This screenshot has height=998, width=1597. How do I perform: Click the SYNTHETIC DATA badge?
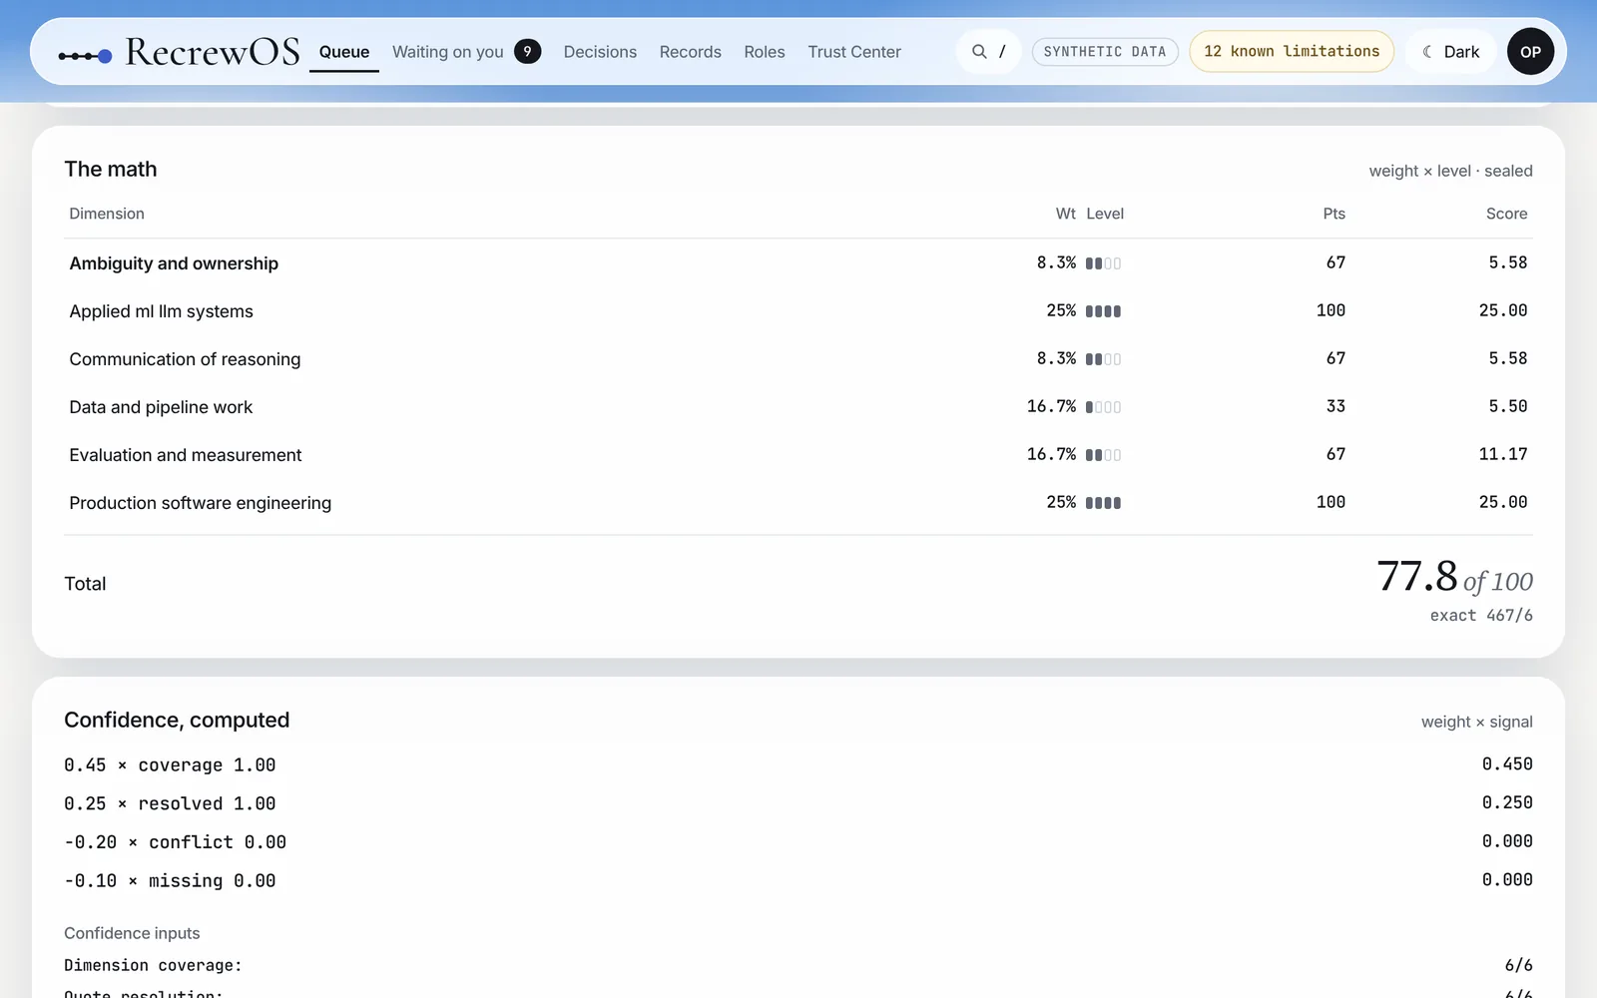click(x=1105, y=52)
